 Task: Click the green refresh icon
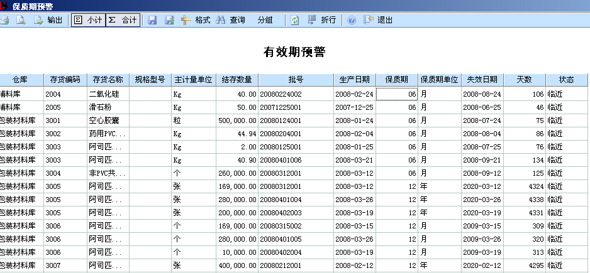pyautogui.click(x=294, y=20)
